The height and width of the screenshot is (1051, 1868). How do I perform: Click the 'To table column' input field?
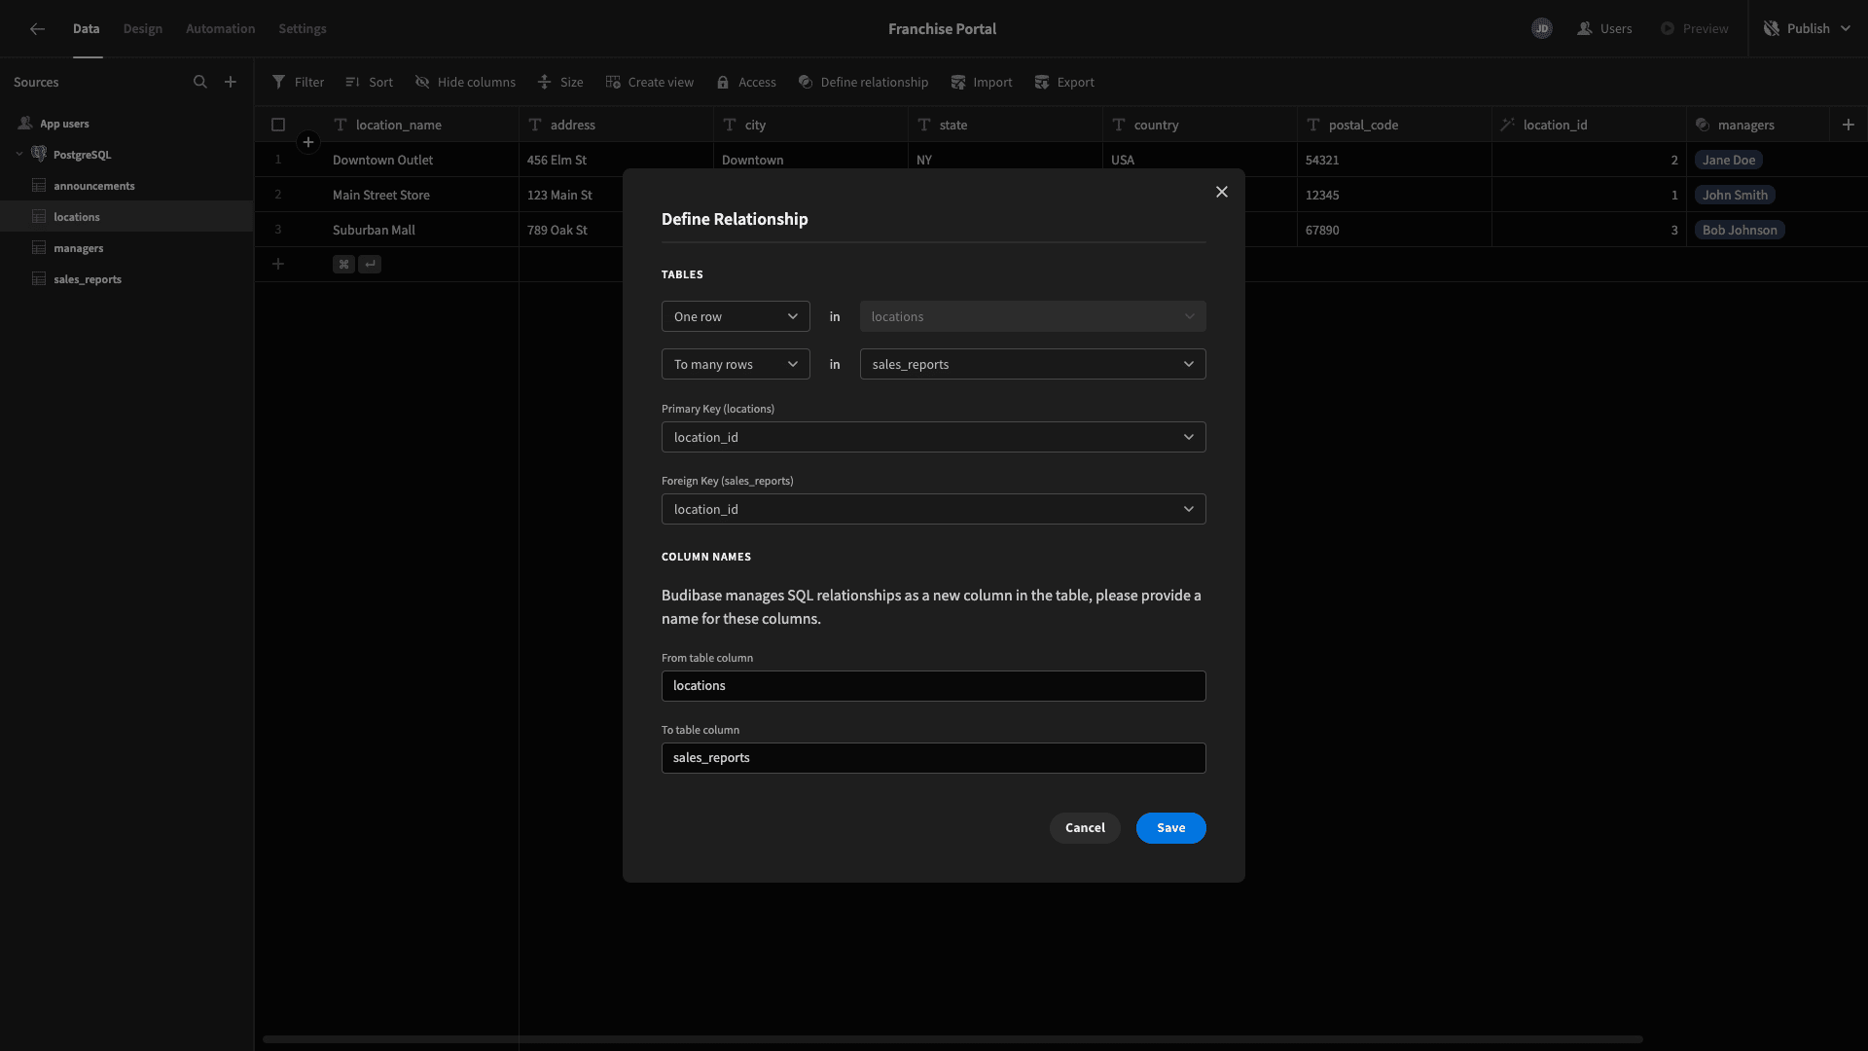[934, 758]
